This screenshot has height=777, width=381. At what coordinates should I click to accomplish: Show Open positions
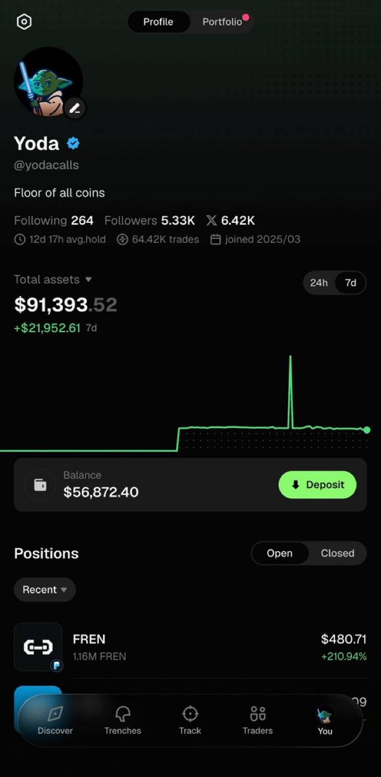click(279, 553)
